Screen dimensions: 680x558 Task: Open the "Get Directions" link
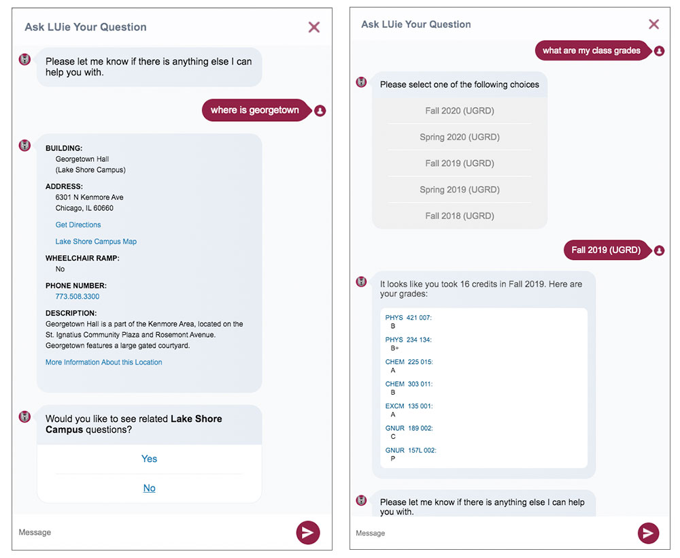point(78,225)
